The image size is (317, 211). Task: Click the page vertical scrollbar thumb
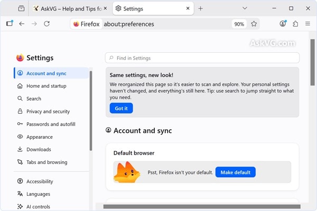(x=313, y=62)
